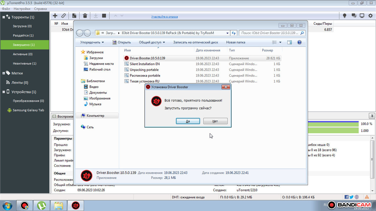This screenshot has width=376, height=211.
Task: Click the globe icon in uTorrent status bar
Action: click(357, 197)
